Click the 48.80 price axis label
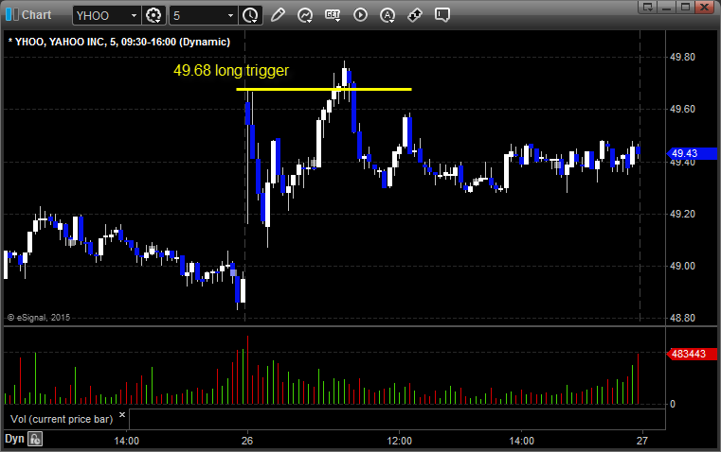This screenshot has width=721, height=452. [x=683, y=318]
